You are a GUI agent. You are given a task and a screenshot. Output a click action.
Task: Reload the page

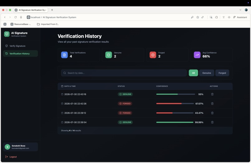click(15, 17)
